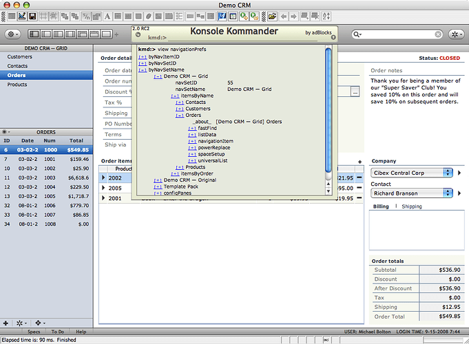This screenshot has width=469, height=344.
Task: Select the Billing tab
Action: (381, 206)
